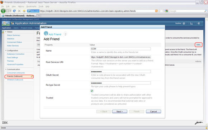Collapse the Status section in sidebar
The width and height of the screenshot is (208, 130).
click(6, 32)
